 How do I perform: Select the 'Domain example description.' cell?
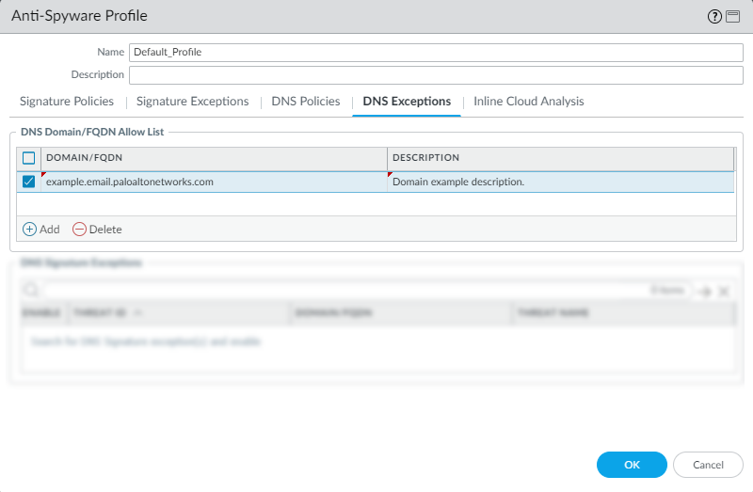tap(559, 182)
